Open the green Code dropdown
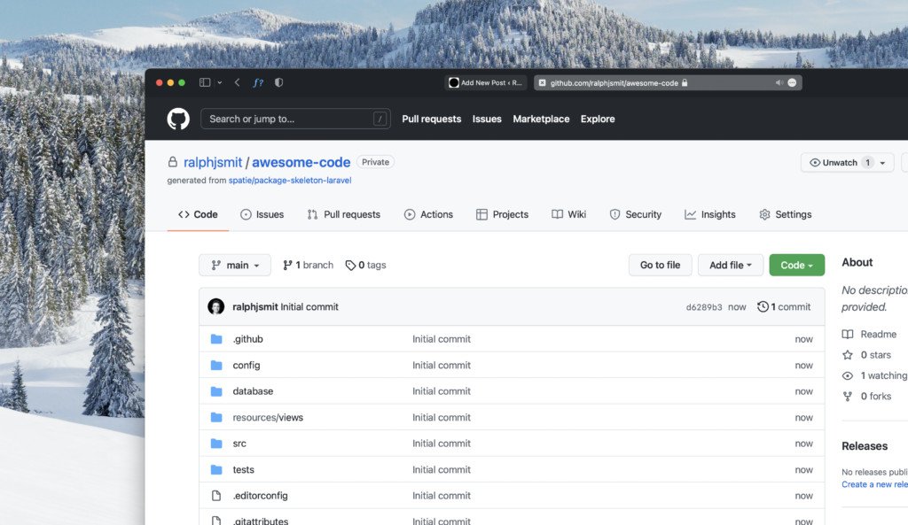Viewport: 908px width, 525px height. (x=795, y=265)
